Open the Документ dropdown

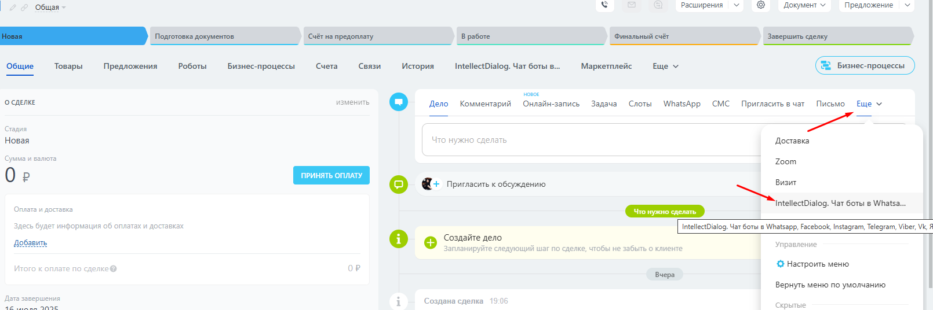pyautogui.click(x=804, y=5)
